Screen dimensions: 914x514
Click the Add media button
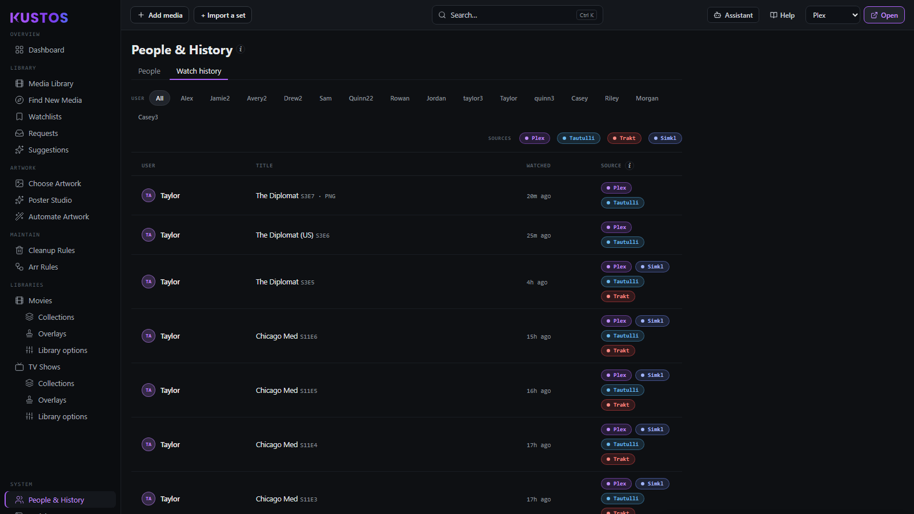tap(160, 15)
